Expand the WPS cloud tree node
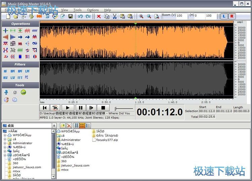 [5, 135]
